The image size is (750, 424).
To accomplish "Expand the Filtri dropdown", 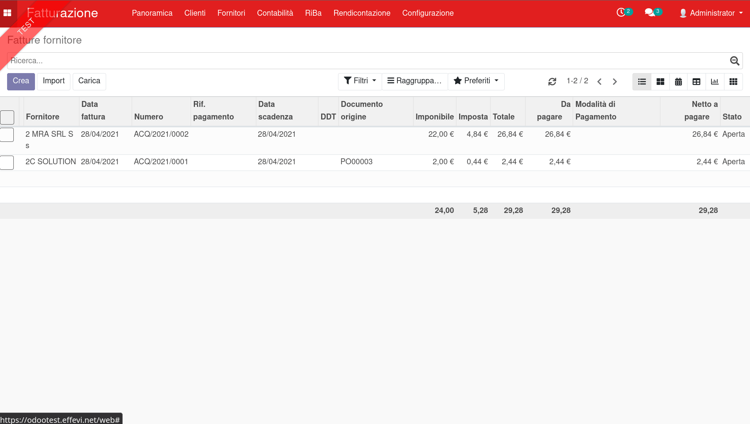I will (x=360, y=81).
